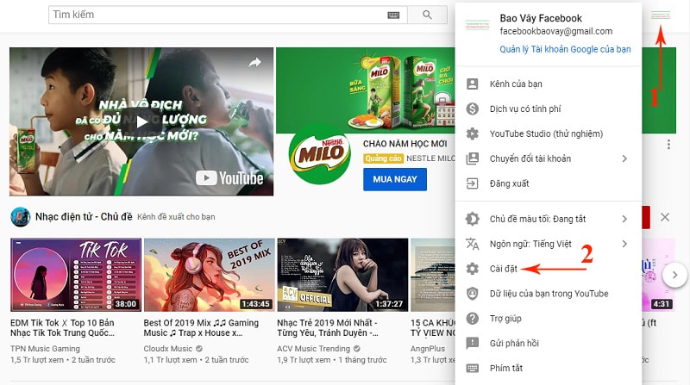Click the facebookbaovay@gmail.com email text
This screenshot has height=385, width=690.
coord(555,31)
